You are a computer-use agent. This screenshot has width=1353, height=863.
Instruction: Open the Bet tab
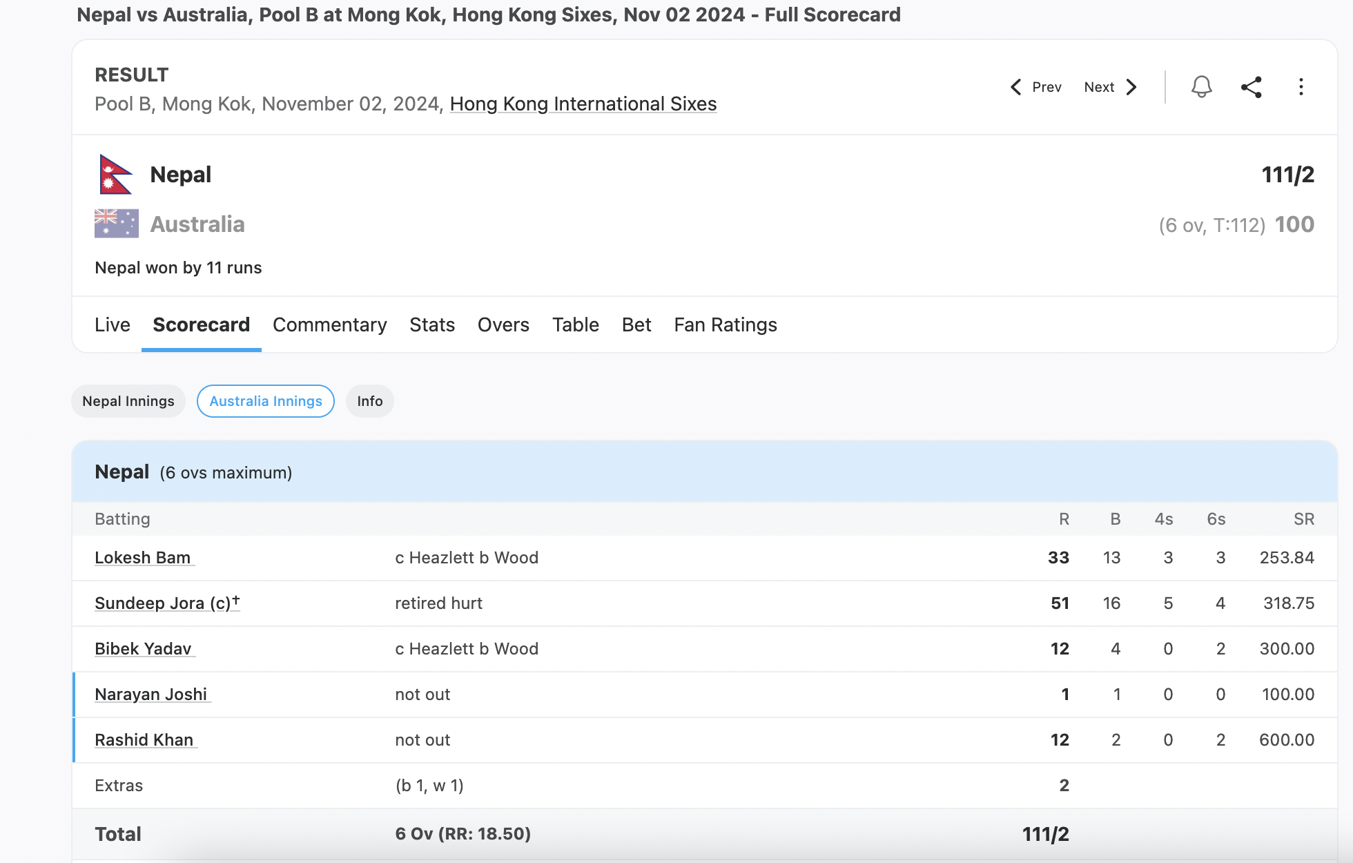pyautogui.click(x=636, y=324)
